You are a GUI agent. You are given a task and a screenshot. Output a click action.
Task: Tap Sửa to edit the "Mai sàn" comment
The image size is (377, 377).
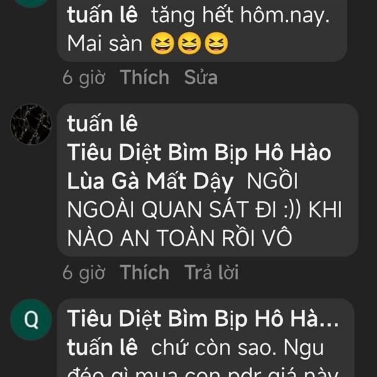[201, 77]
